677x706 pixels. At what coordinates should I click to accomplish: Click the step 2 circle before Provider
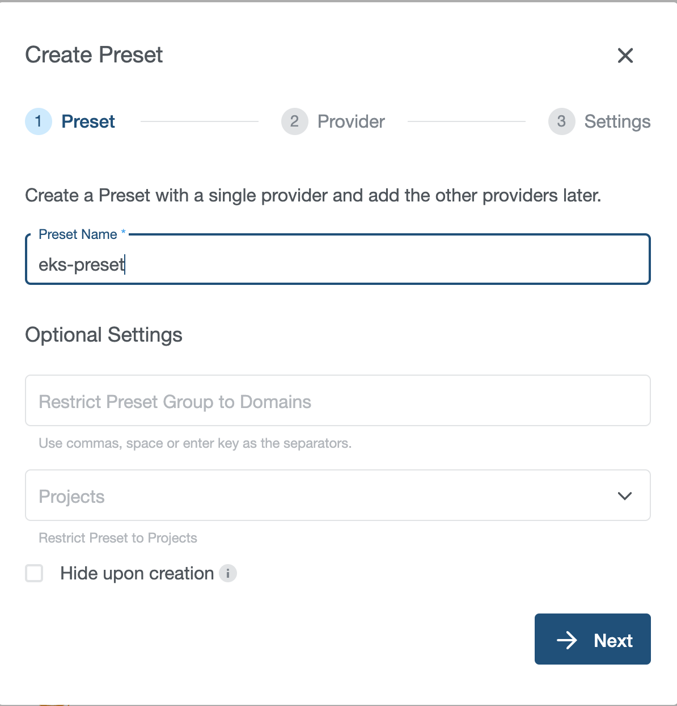(x=294, y=121)
